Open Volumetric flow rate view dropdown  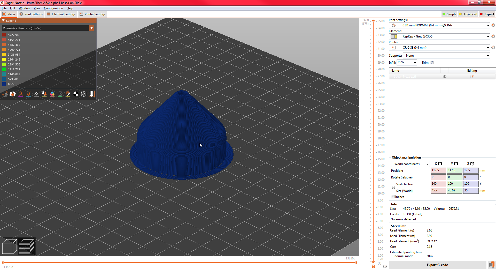coord(92,28)
